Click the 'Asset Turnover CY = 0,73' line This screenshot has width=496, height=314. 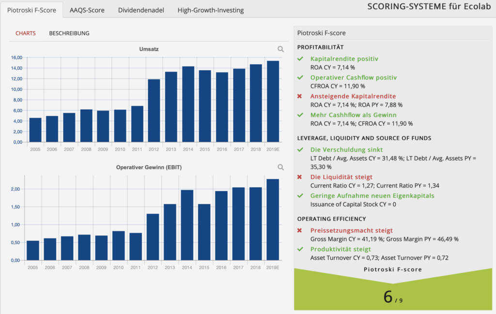click(379, 258)
